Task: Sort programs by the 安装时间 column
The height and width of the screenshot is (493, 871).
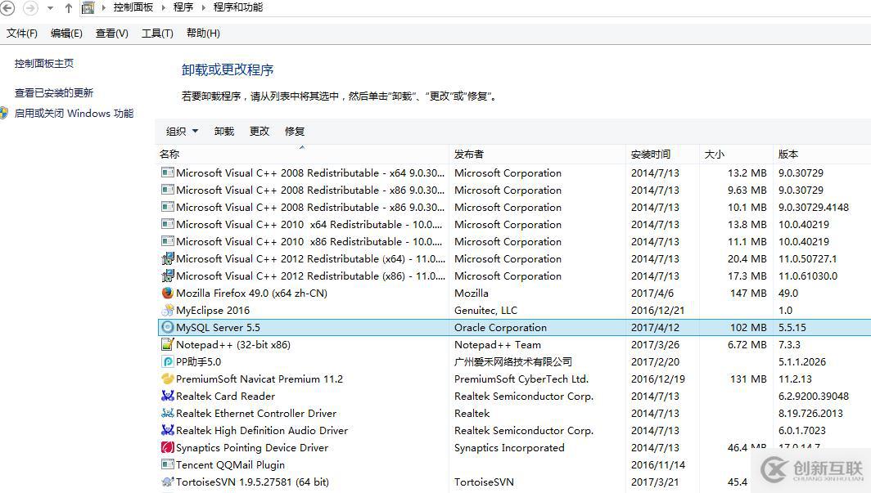Action: (652, 154)
